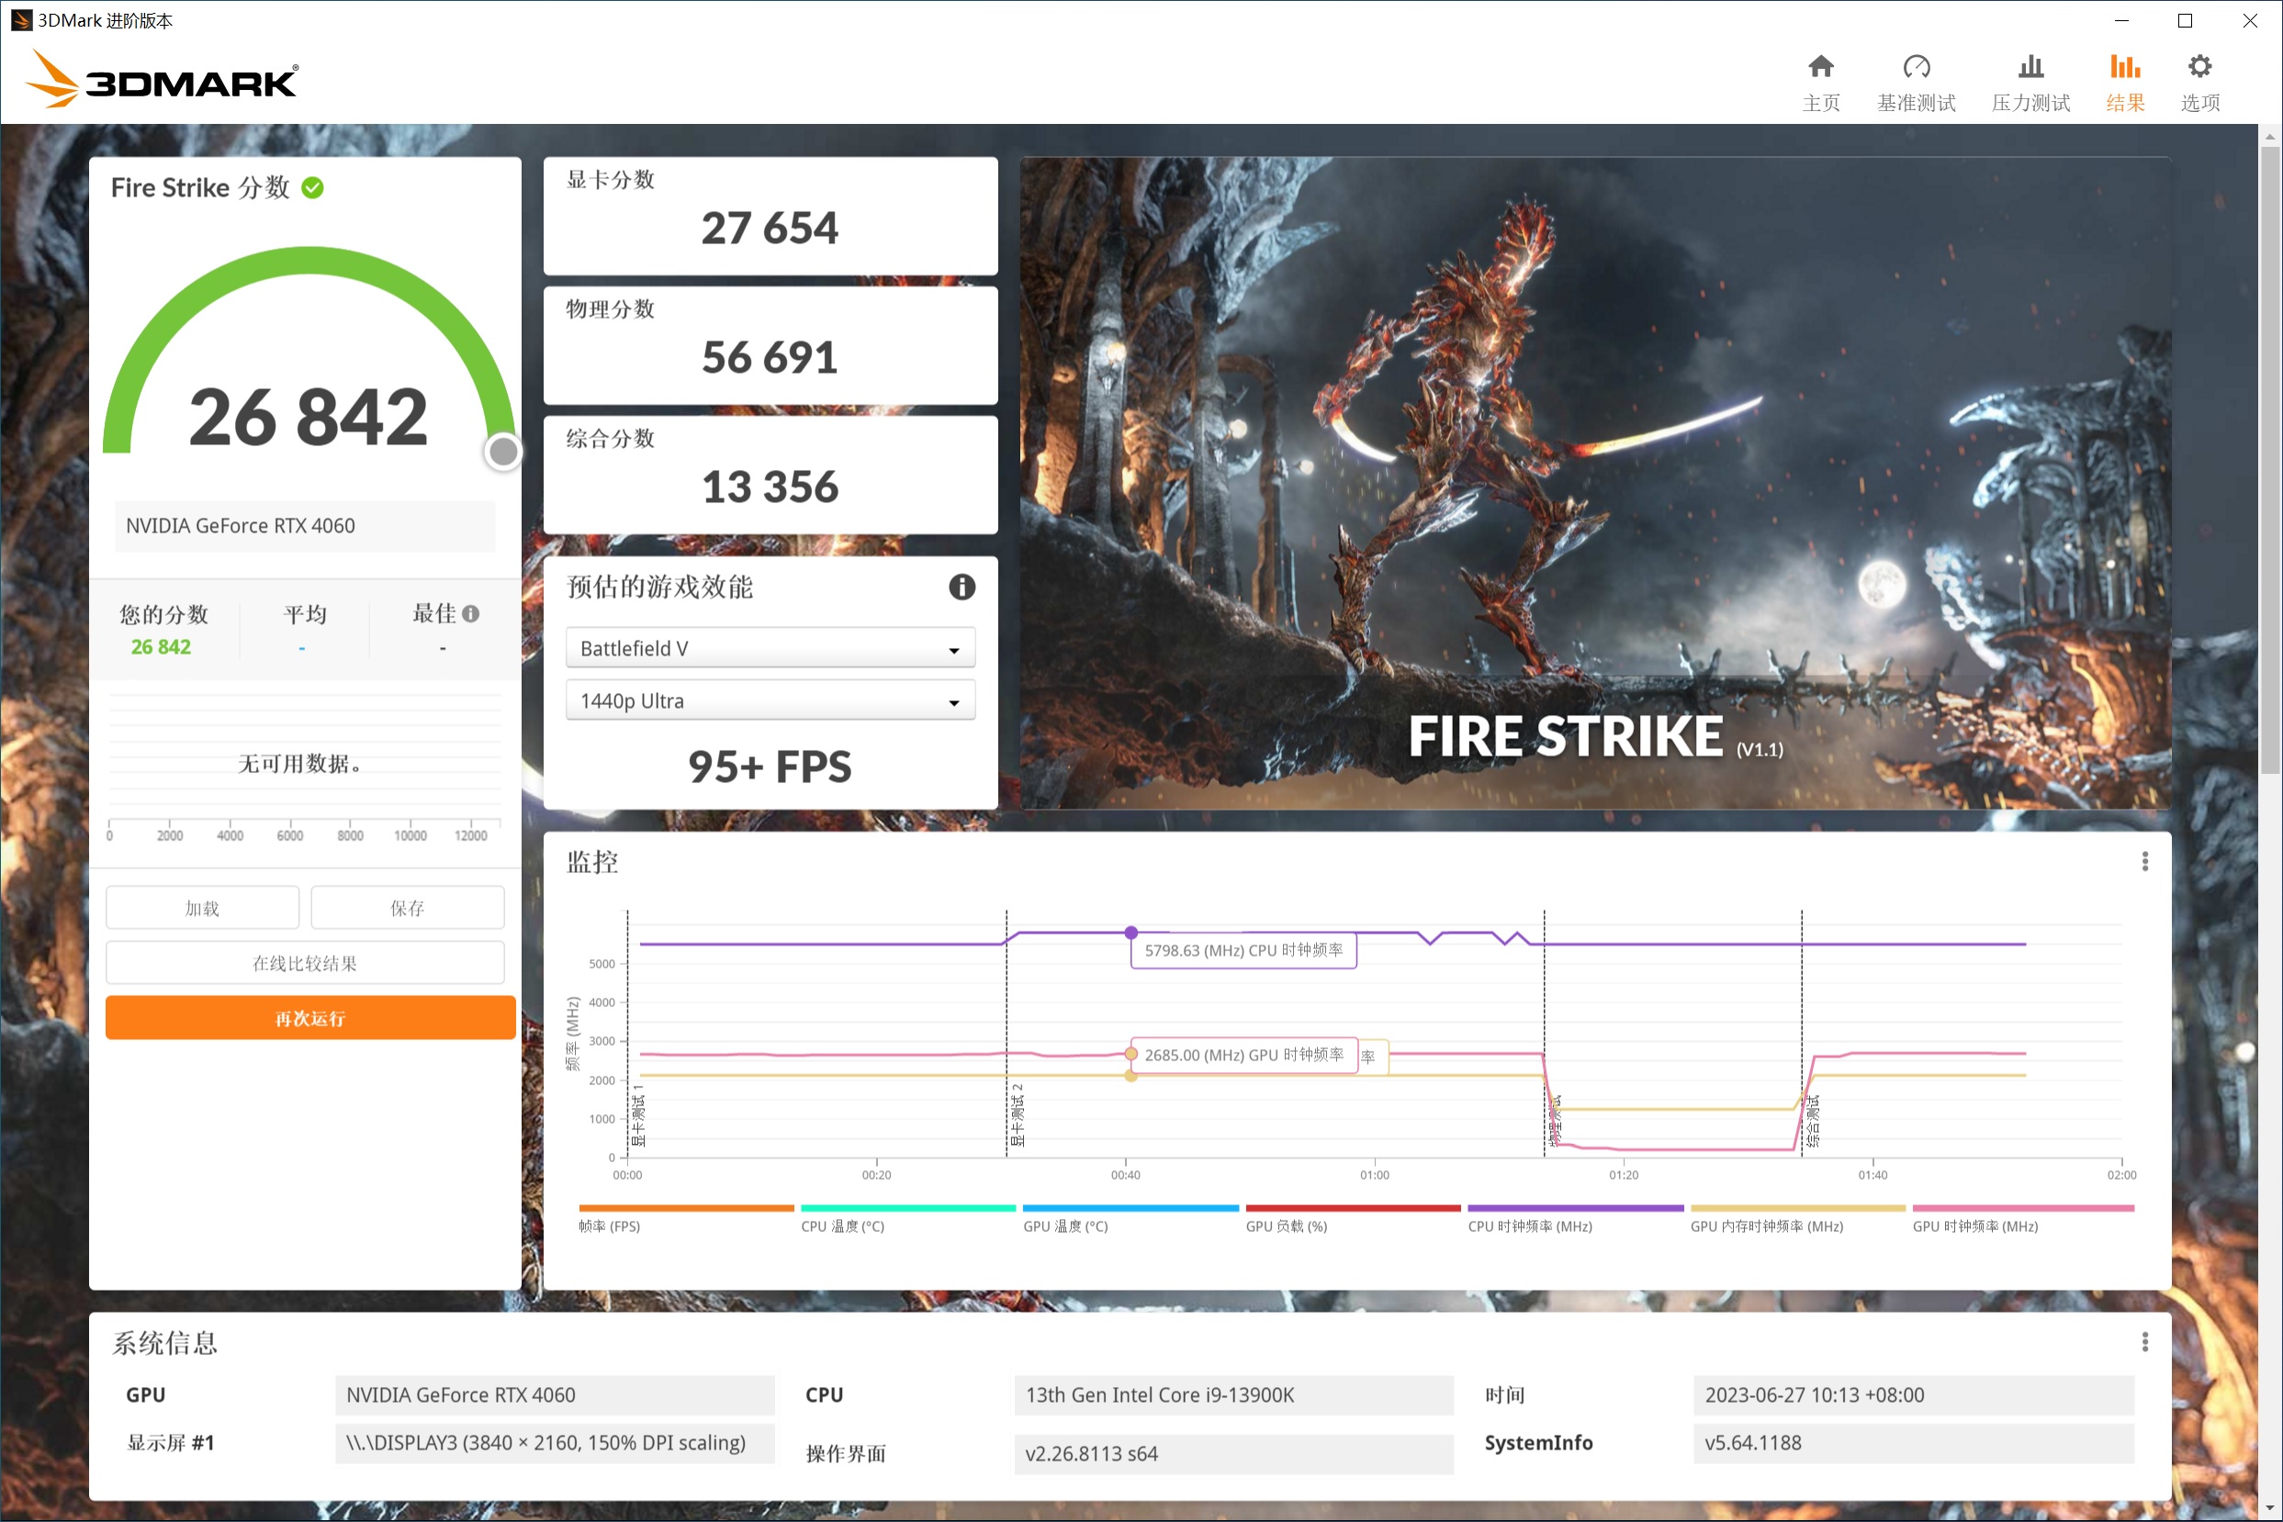This screenshot has height=1522, width=2283.
Task: Click the 保存 save button
Action: (x=407, y=908)
